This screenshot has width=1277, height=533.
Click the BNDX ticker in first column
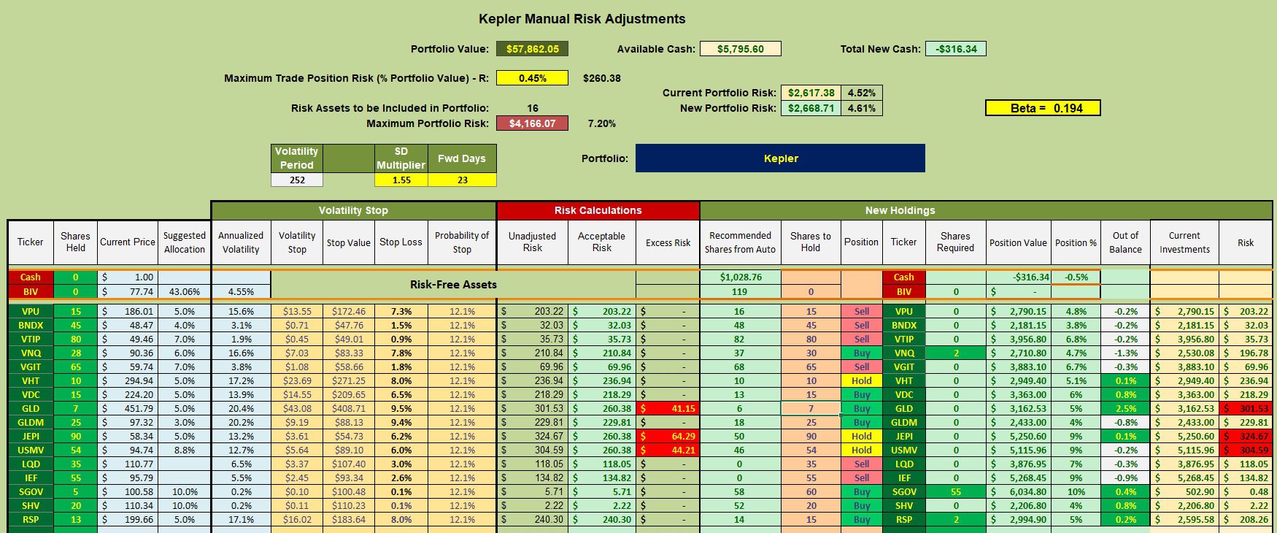pos(31,325)
